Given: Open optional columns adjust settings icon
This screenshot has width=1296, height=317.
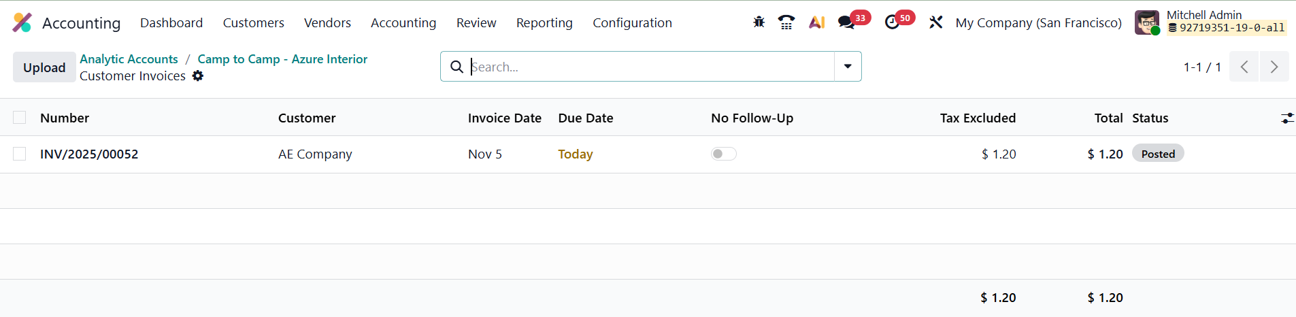Looking at the screenshot, I should (x=1287, y=118).
